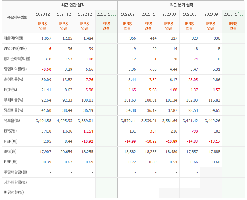Select the ROE(%) row label

pyautogui.click(x=10, y=90)
